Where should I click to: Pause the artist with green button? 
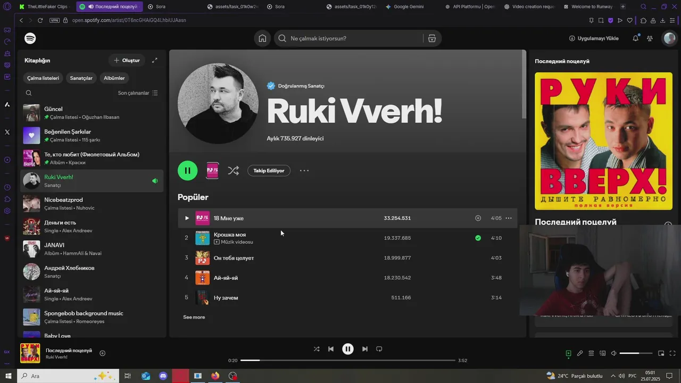pyautogui.click(x=187, y=171)
